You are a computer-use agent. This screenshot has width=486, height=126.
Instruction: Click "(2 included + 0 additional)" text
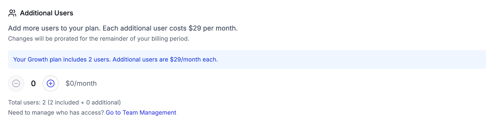click(84, 102)
